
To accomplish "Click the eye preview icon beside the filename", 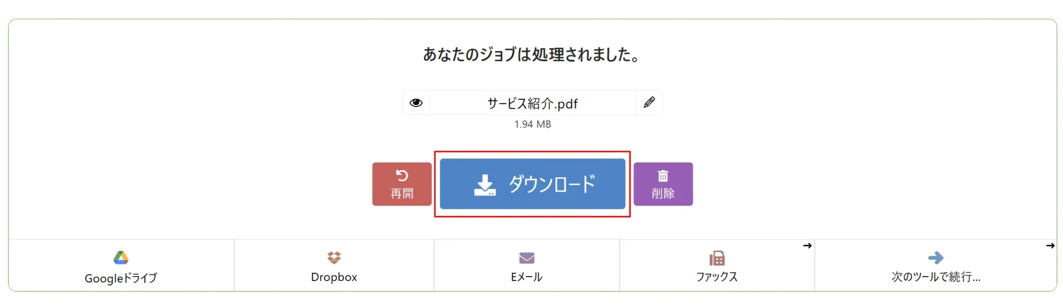I will [x=416, y=103].
